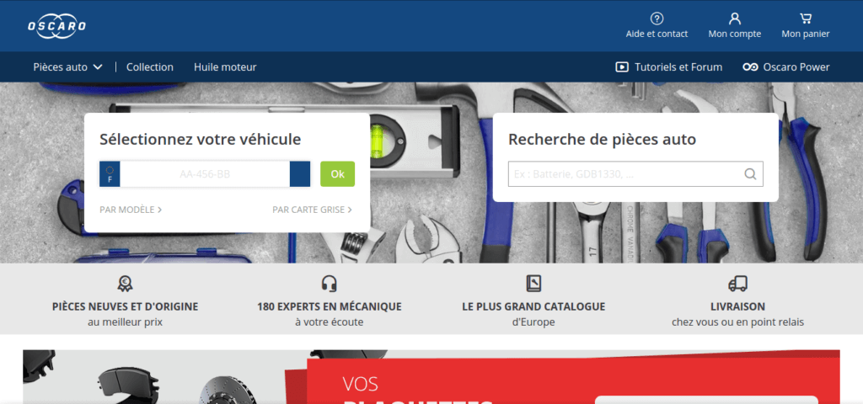This screenshot has height=404, width=863.
Task: Click 'LIVRAISON' text
Action: pos(737,306)
